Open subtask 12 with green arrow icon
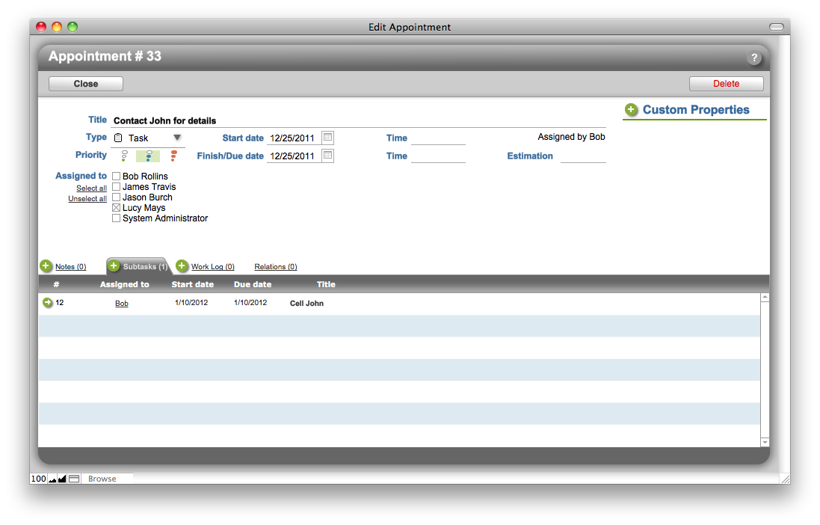 pos(48,303)
